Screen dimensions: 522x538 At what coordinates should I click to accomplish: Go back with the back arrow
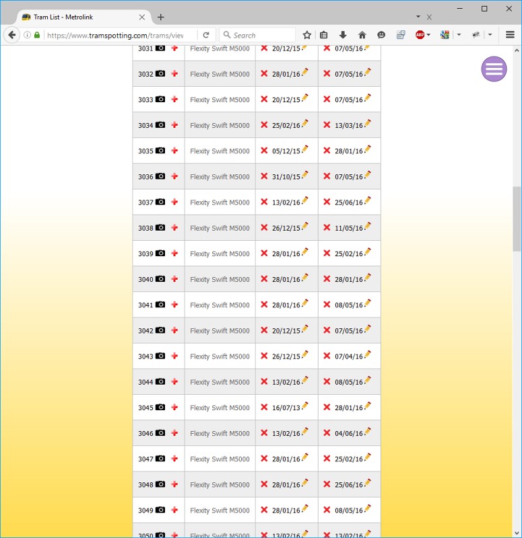[x=11, y=35]
